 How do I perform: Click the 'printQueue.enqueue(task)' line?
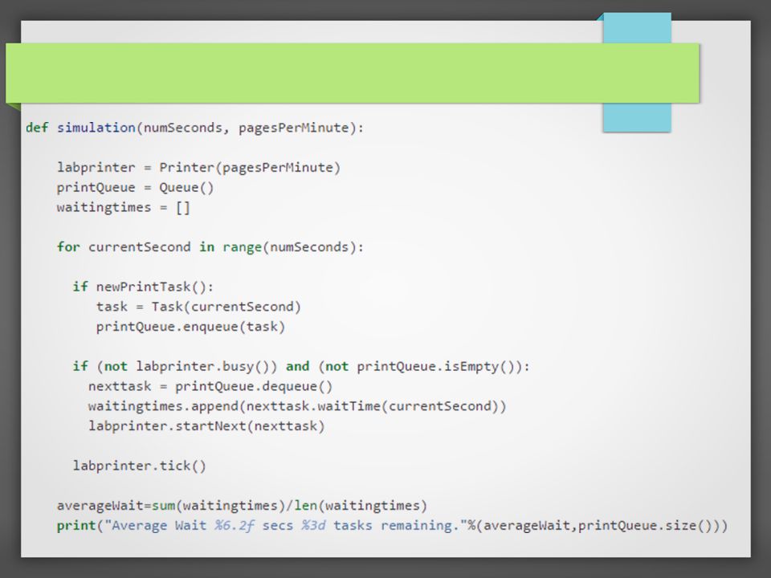pyautogui.click(x=191, y=327)
